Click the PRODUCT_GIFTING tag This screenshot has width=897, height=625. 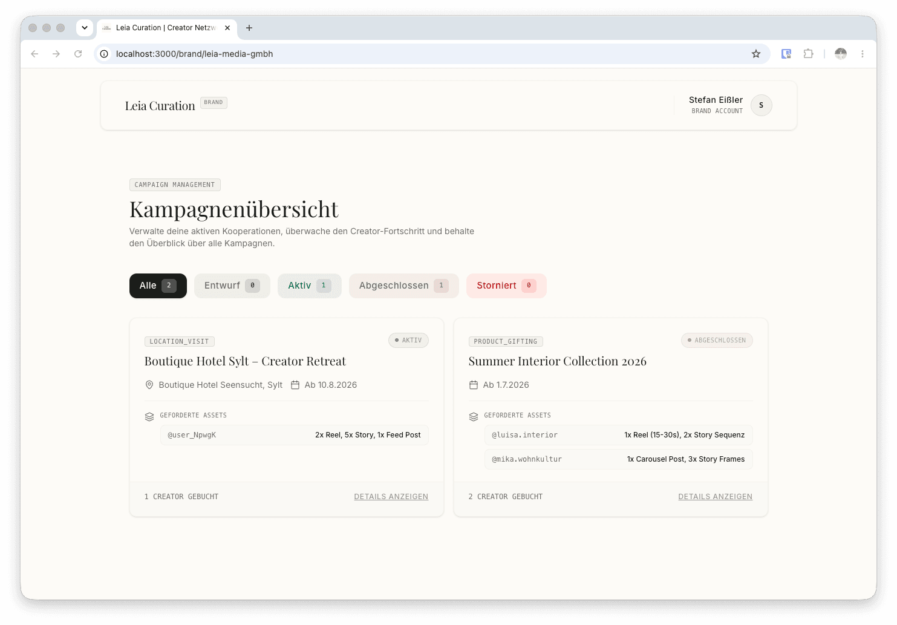(506, 341)
